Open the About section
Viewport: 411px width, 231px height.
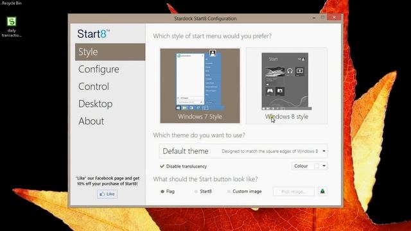(91, 121)
